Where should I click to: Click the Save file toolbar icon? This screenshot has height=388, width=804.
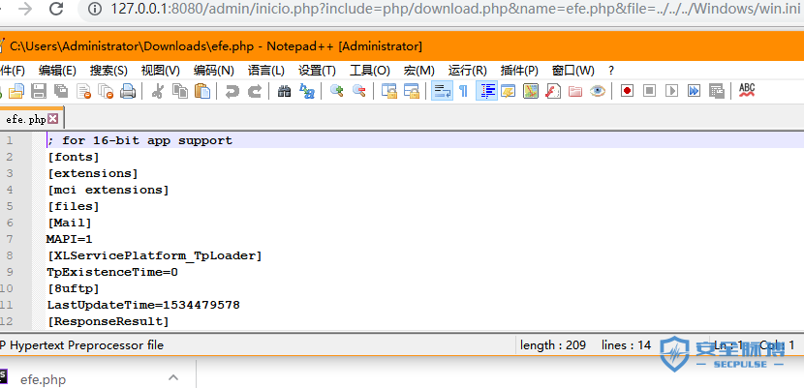tap(39, 91)
